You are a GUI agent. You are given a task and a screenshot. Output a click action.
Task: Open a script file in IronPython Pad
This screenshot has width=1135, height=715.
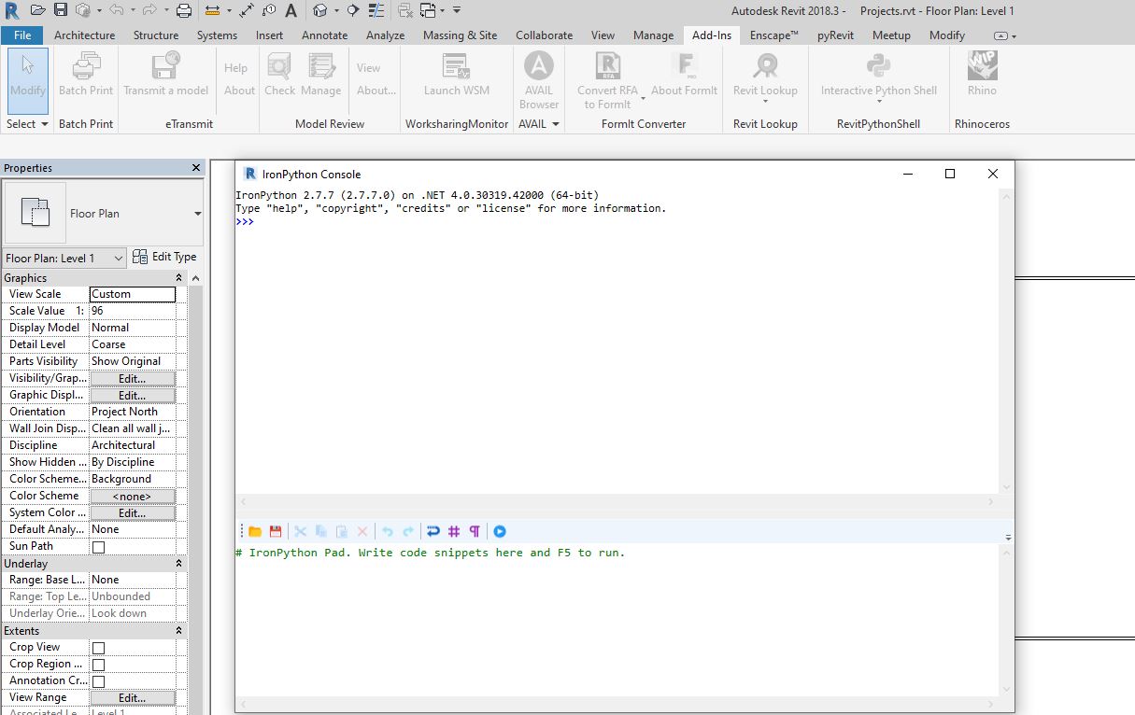point(255,531)
